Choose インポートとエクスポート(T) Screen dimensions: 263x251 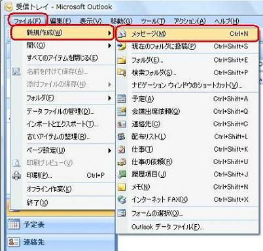(x=62, y=124)
